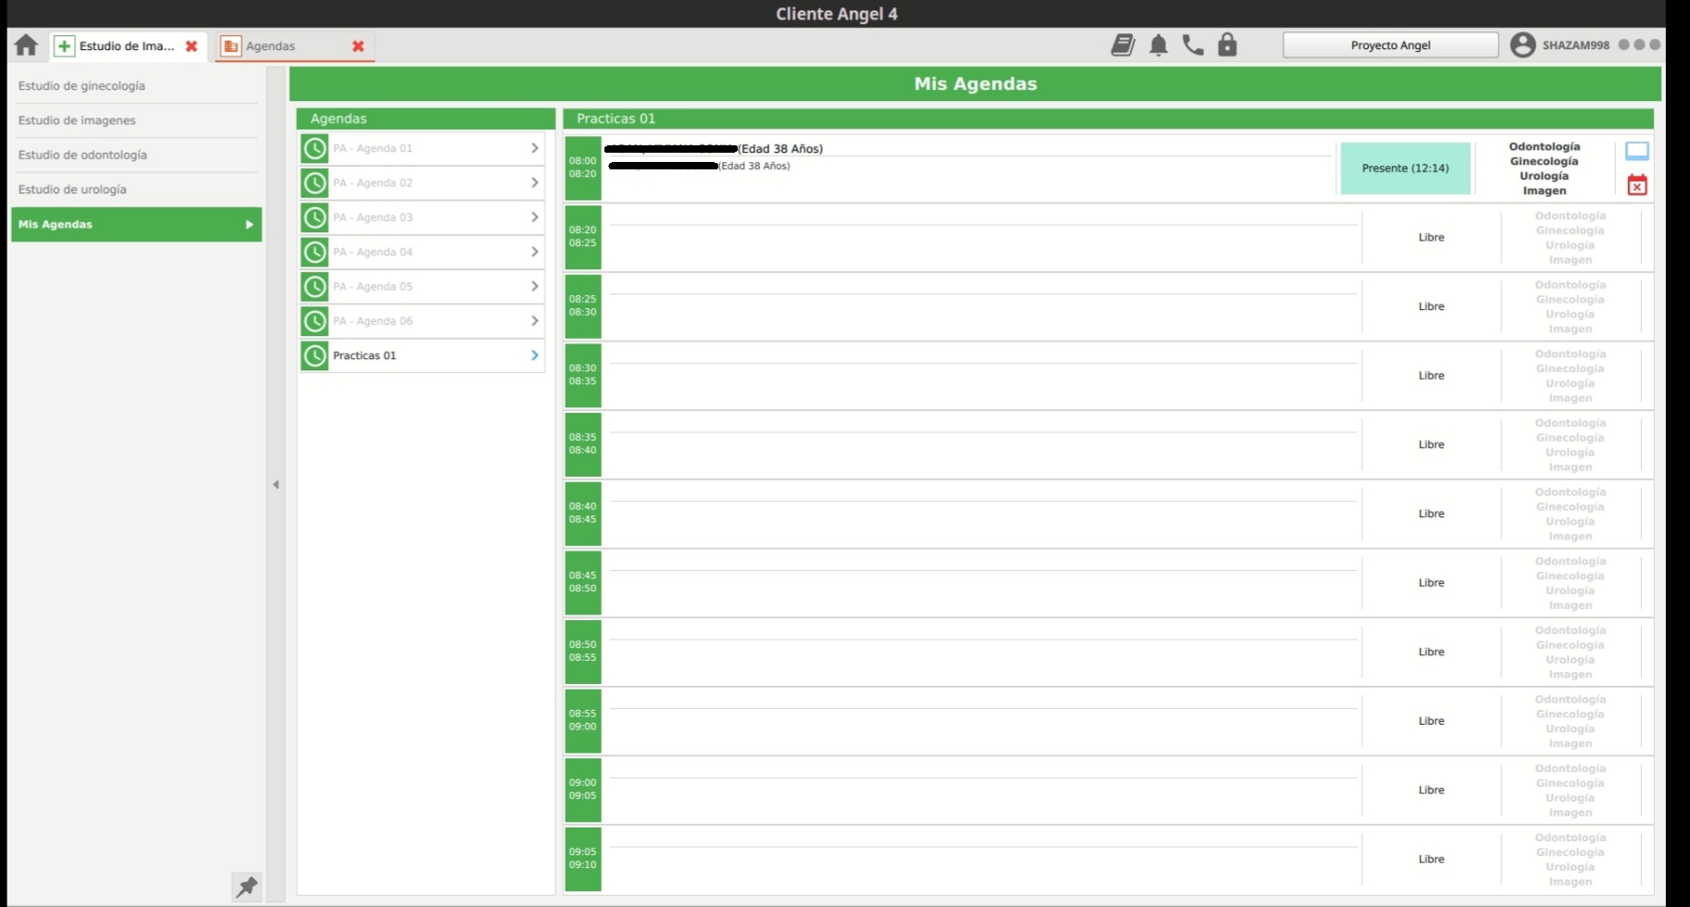Click the phone call icon
The image size is (1690, 907).
(1193, 44)
